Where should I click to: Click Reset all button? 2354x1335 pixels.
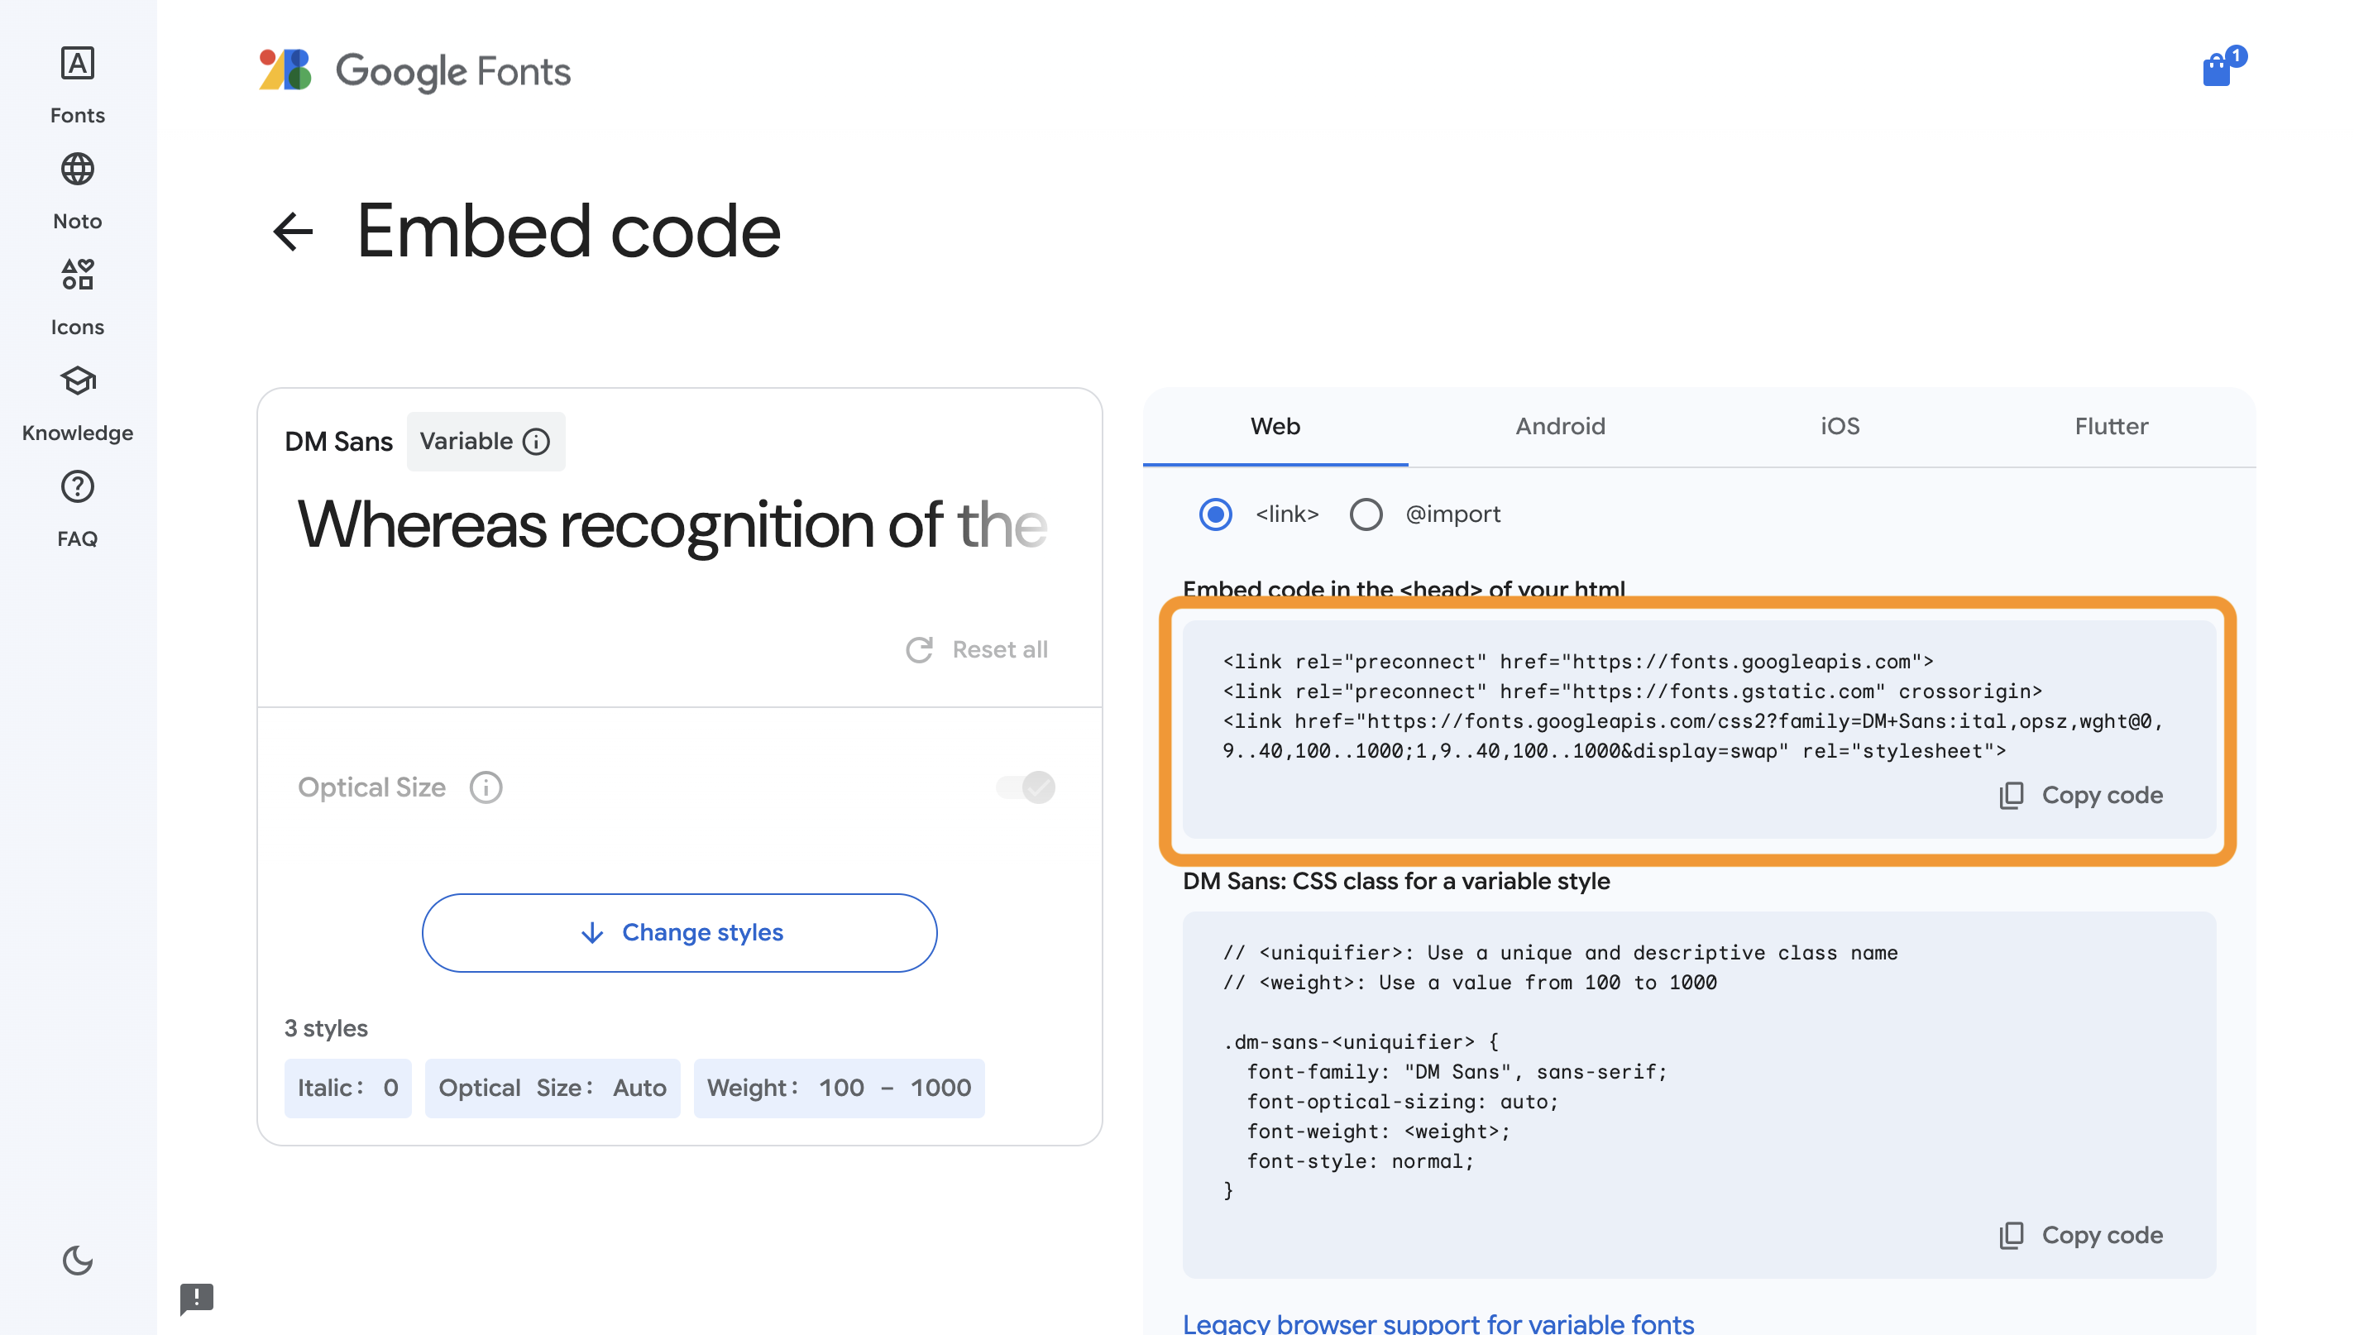[x=976, y=649]
